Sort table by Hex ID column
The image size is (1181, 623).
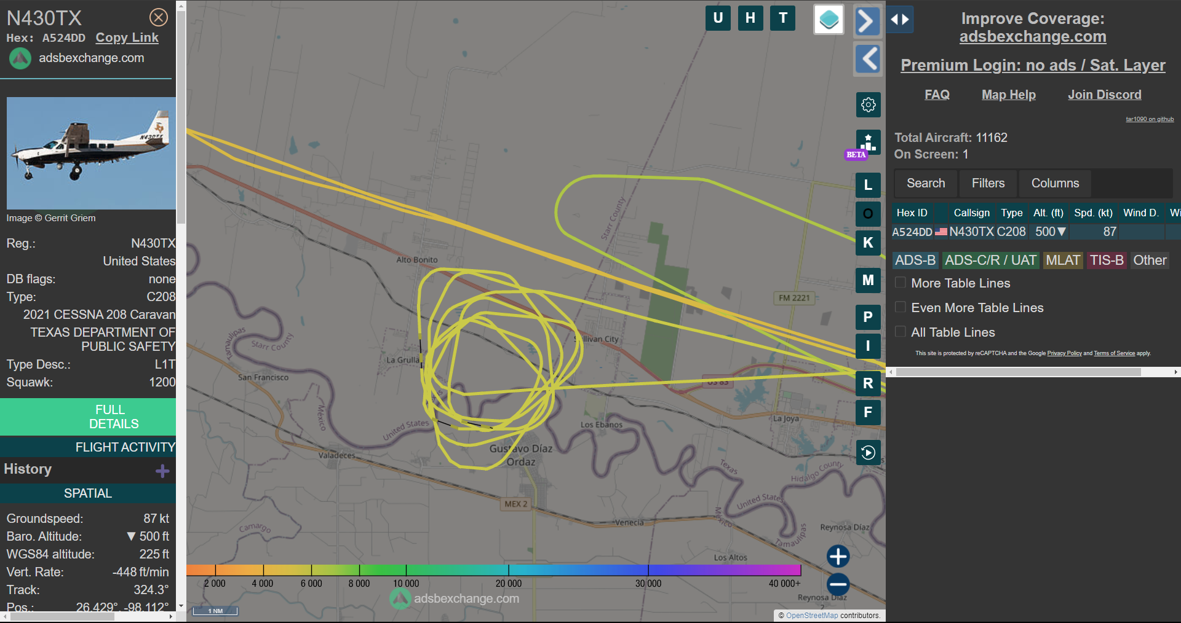click(x=912, y=213)
